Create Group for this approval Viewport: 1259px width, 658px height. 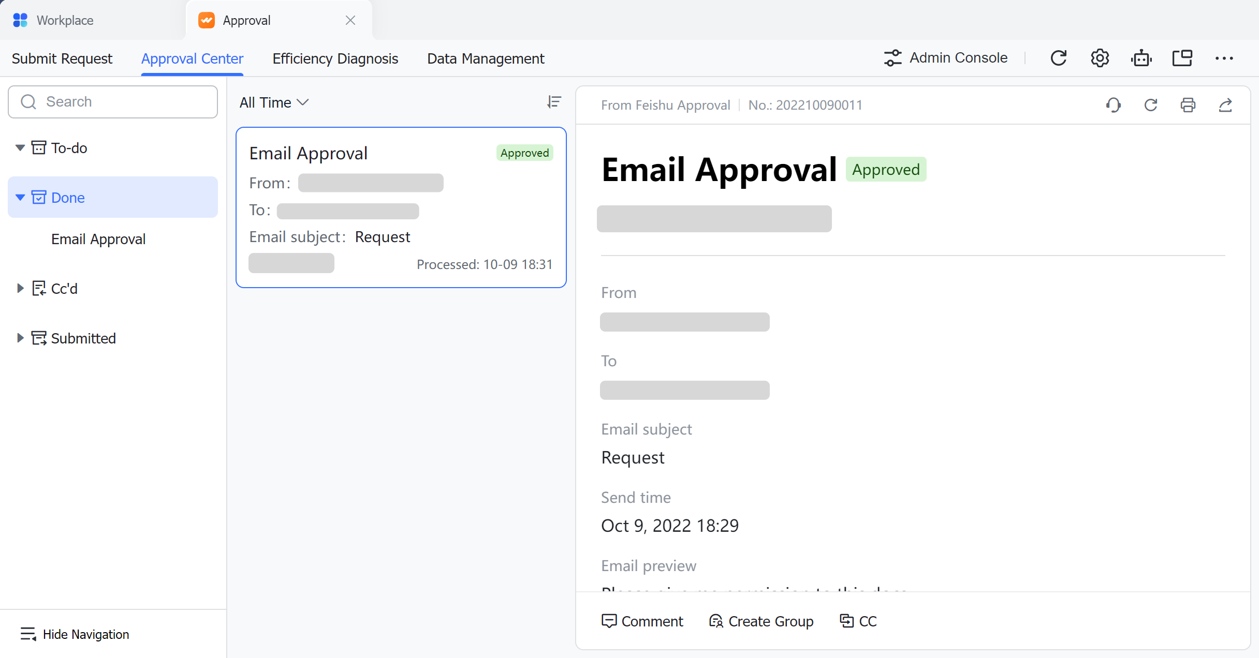pos(760,621)
